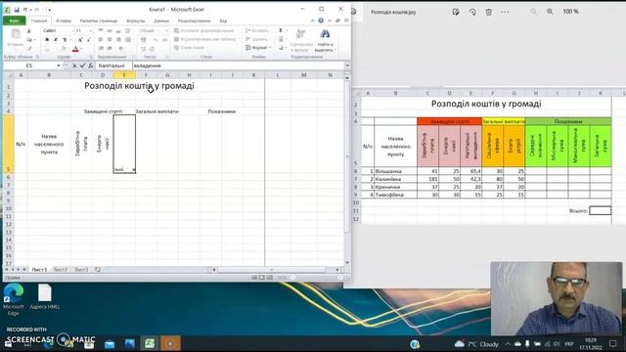
Task: Switch to the Разметка страницы ribbon tab
Action: 99,21
